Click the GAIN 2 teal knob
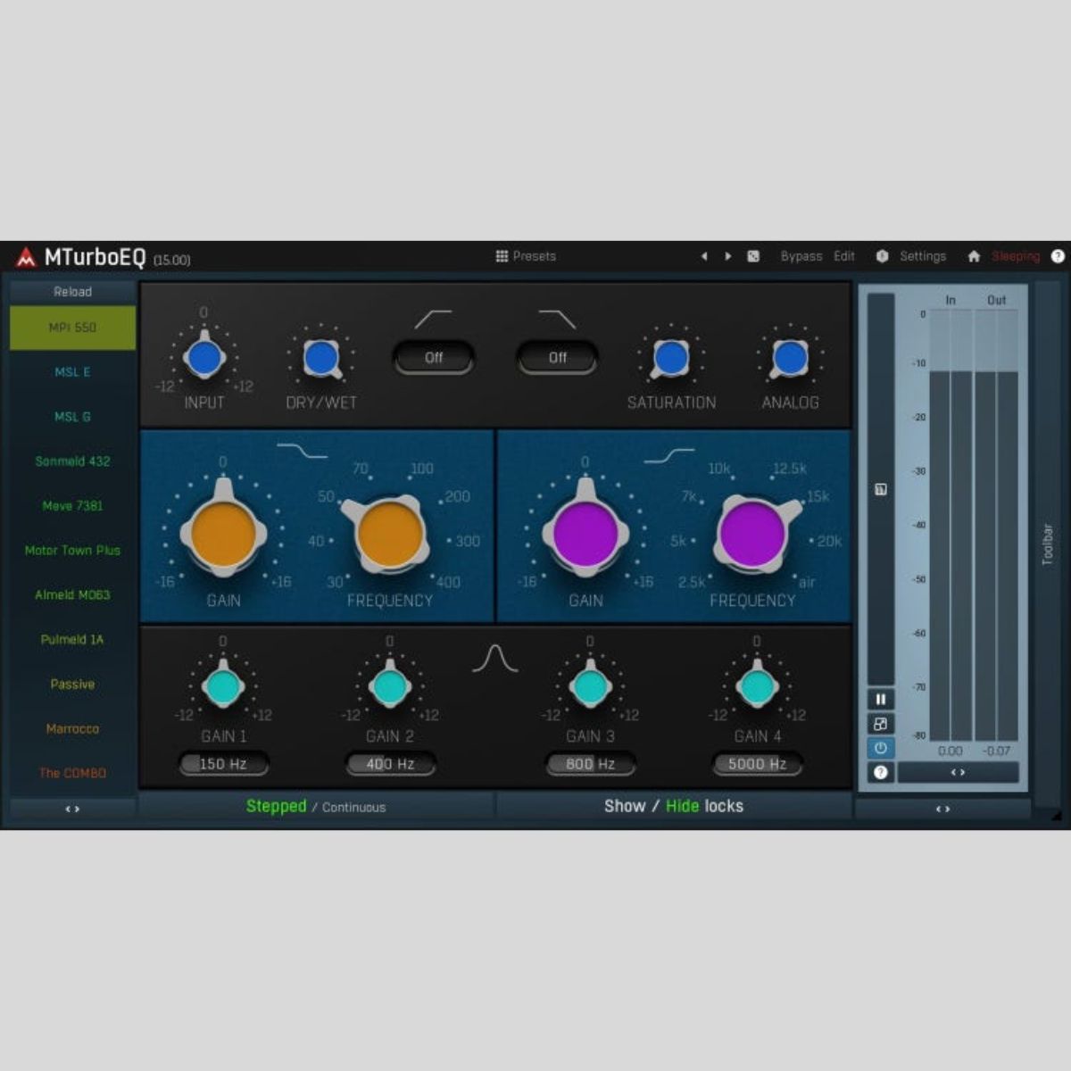The width and height of the screenshot is (1071, 1071). click(389, 686)
